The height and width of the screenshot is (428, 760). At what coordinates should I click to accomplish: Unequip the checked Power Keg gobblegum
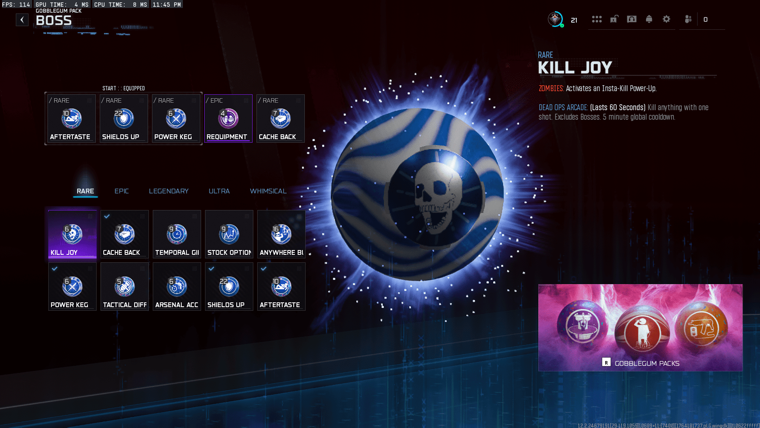point(72,287)
